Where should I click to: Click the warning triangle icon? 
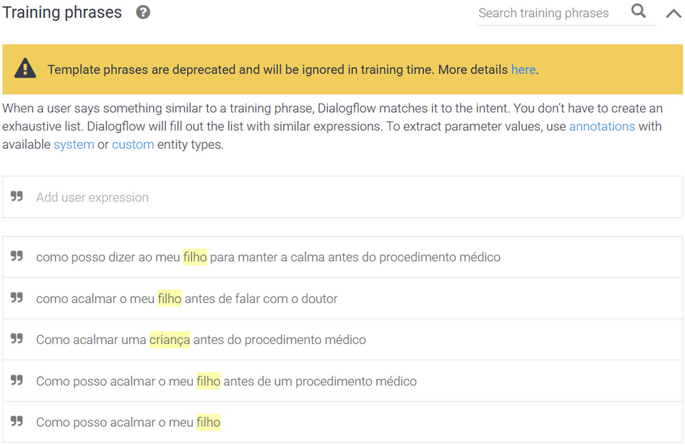[25, 69]
